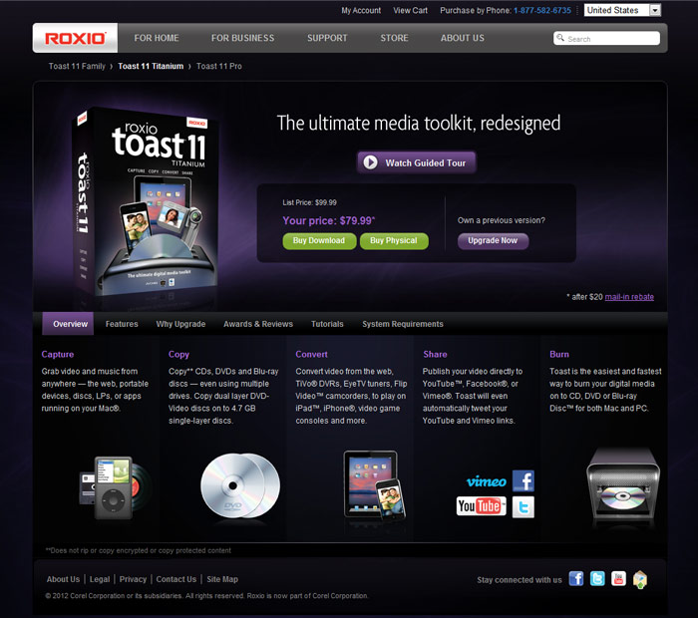Click Toast 11 Titanium breadcrumb
This screenshot has width=698, height=618.
(151, 67)
